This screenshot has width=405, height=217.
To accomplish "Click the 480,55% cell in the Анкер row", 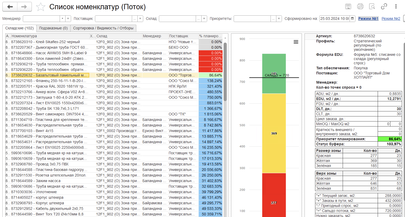I will click(x=211, y=92).
